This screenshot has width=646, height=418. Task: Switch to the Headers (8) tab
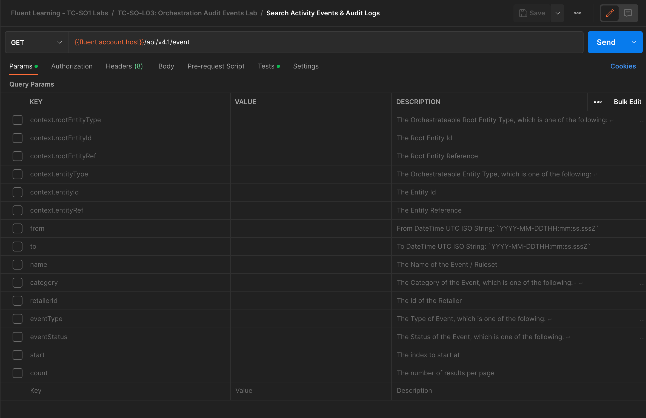(x=124, y=66)
